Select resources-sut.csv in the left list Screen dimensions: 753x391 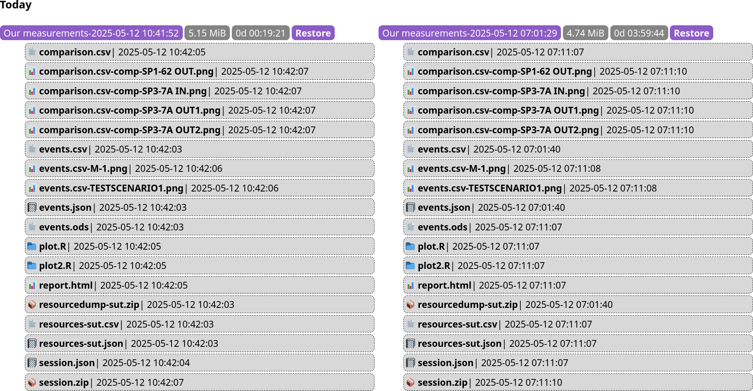point(79,324)
